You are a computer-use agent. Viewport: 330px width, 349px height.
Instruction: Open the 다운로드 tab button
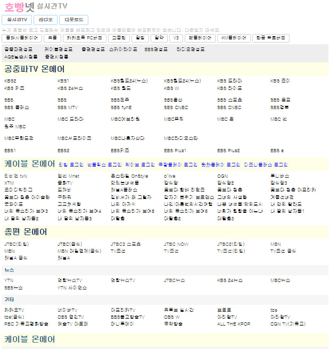[x=73, y=20]
